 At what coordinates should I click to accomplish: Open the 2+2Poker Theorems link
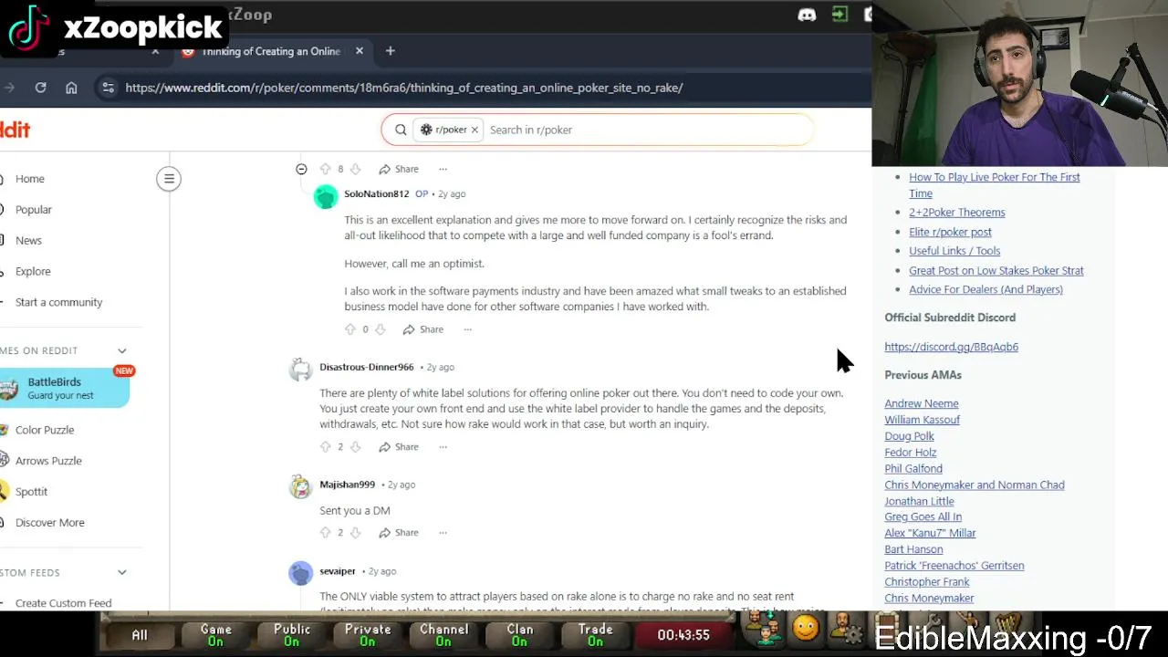tap(956, 213)
